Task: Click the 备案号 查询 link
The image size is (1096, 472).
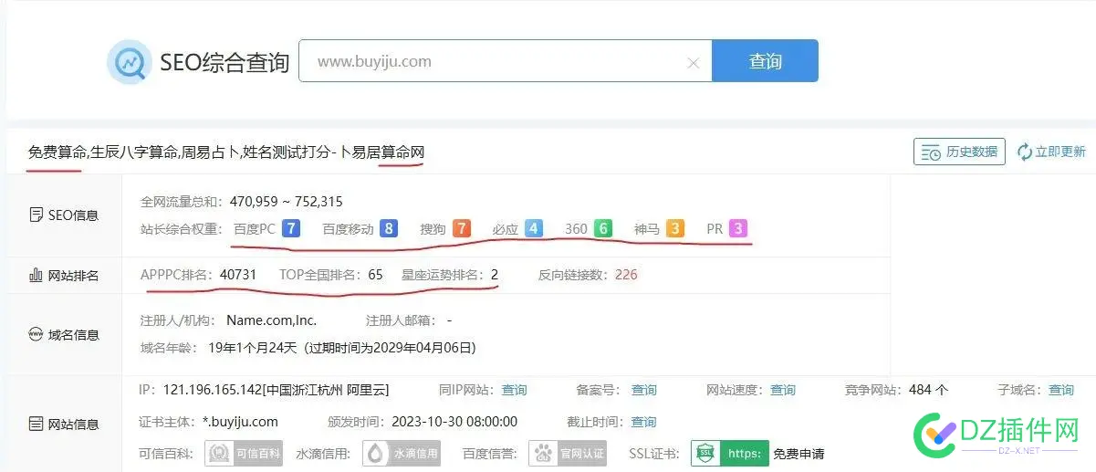Action: pos(644,390)
